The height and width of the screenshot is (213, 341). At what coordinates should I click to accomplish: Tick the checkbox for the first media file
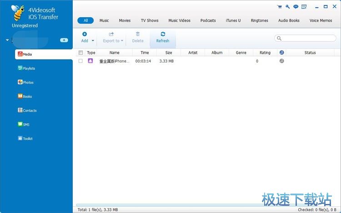pos(80,61)
